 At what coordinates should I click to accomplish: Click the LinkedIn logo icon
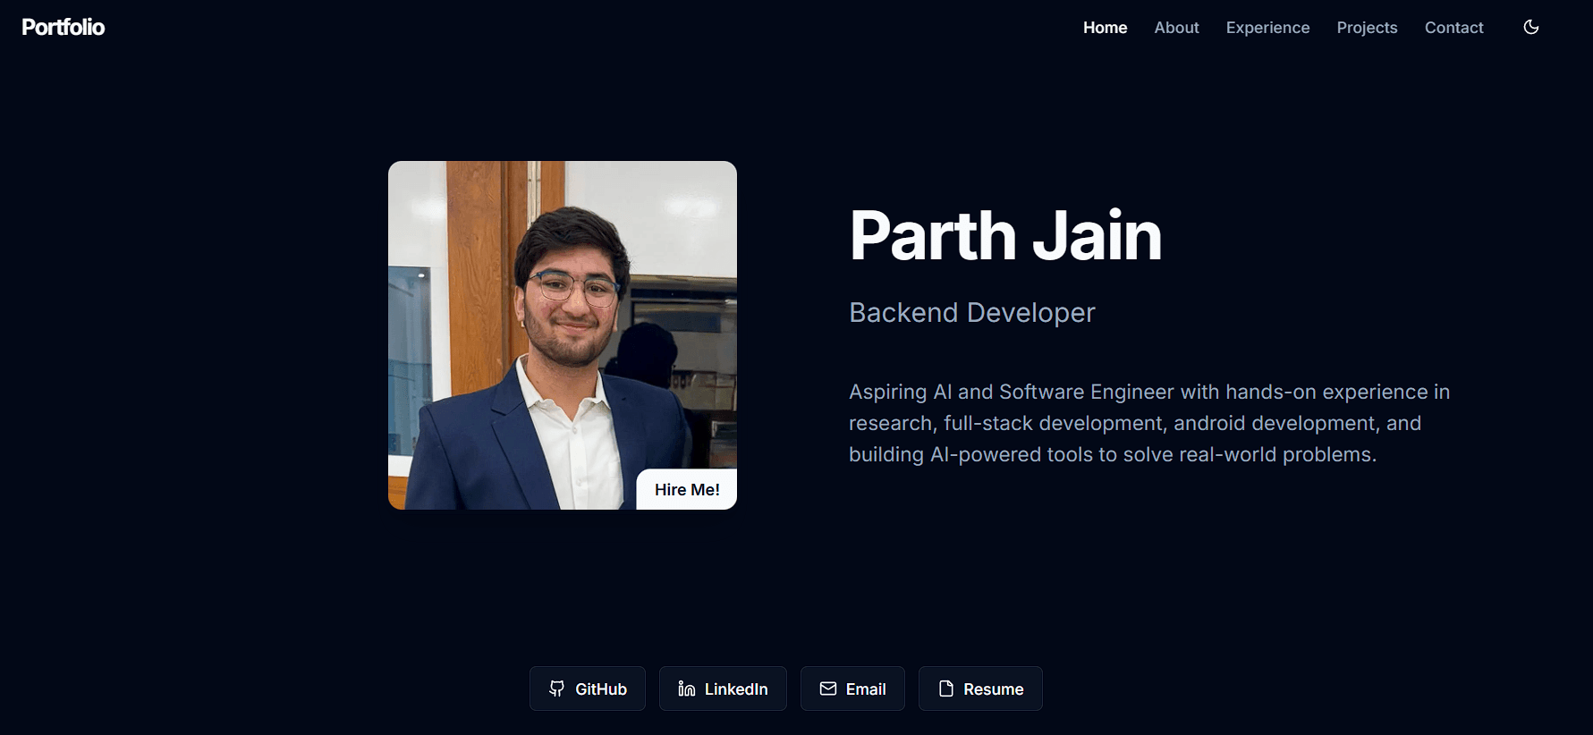pos(686,689)
